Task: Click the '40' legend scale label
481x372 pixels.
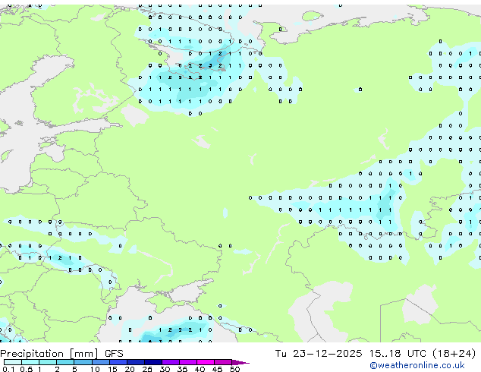Action: coord(200,369)
